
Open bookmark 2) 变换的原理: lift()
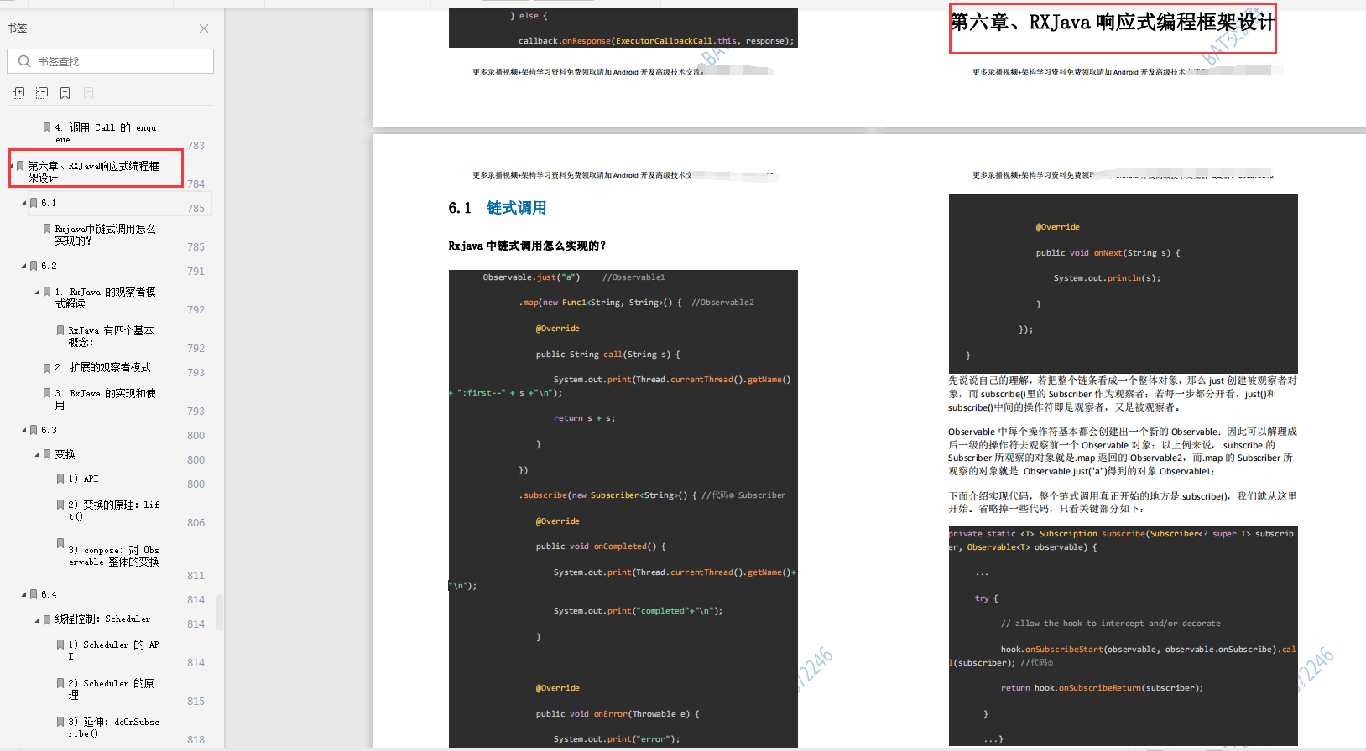pos(113,510)
